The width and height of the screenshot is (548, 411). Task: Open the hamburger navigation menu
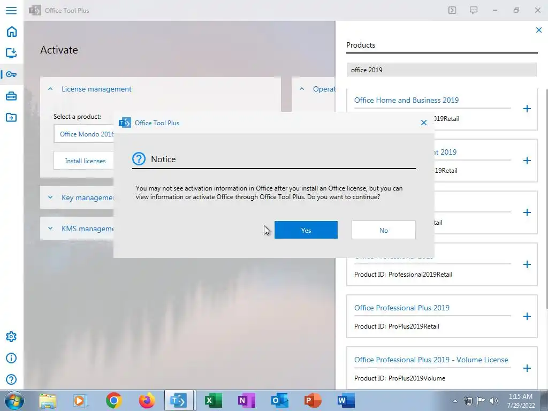[x=11, y=10]
